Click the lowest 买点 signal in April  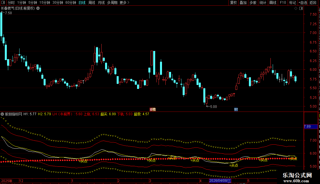[234, 165]
